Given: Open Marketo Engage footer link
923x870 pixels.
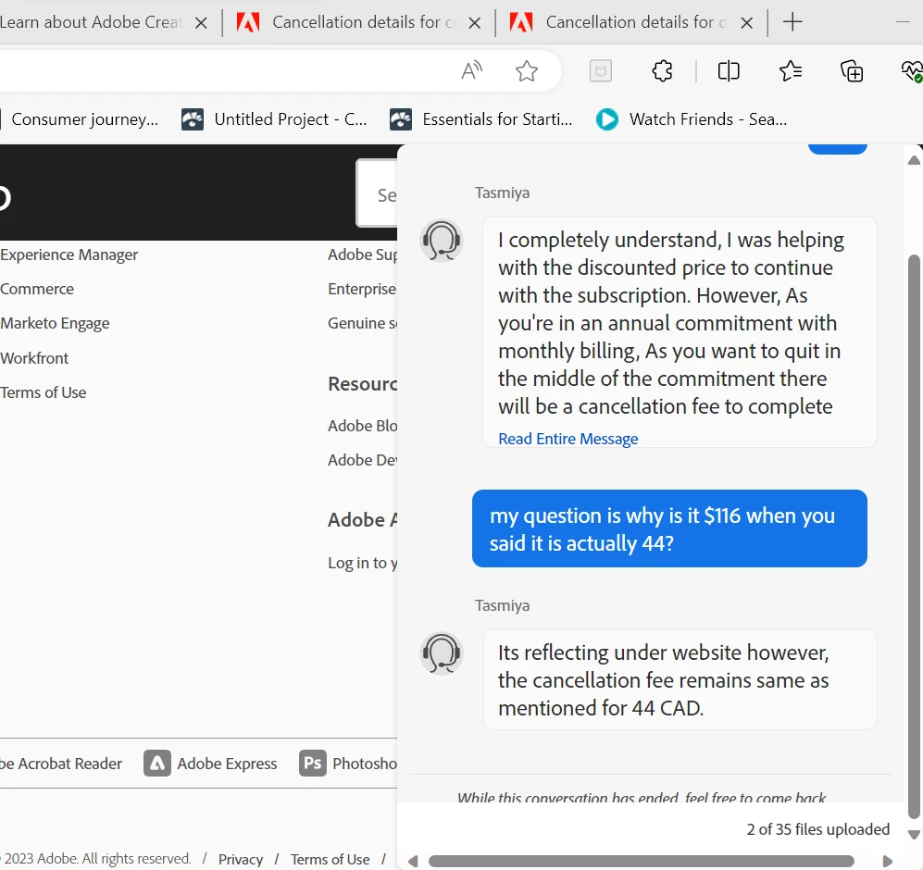Looking at the screenshot, I should pyautogui.click(x=55, y=323).
